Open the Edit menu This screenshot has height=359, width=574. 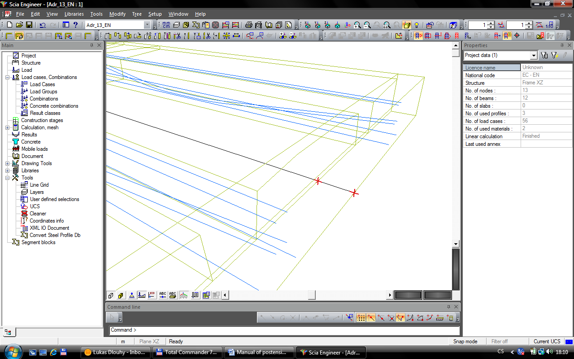35,14
